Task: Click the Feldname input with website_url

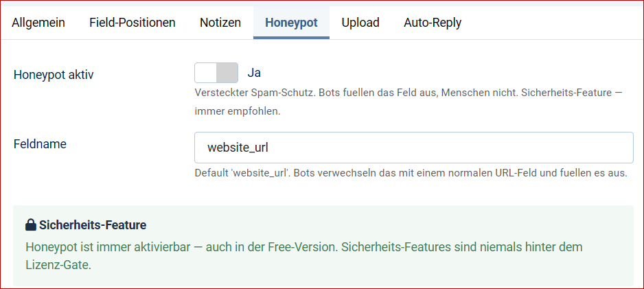Action: coord(413,148)
